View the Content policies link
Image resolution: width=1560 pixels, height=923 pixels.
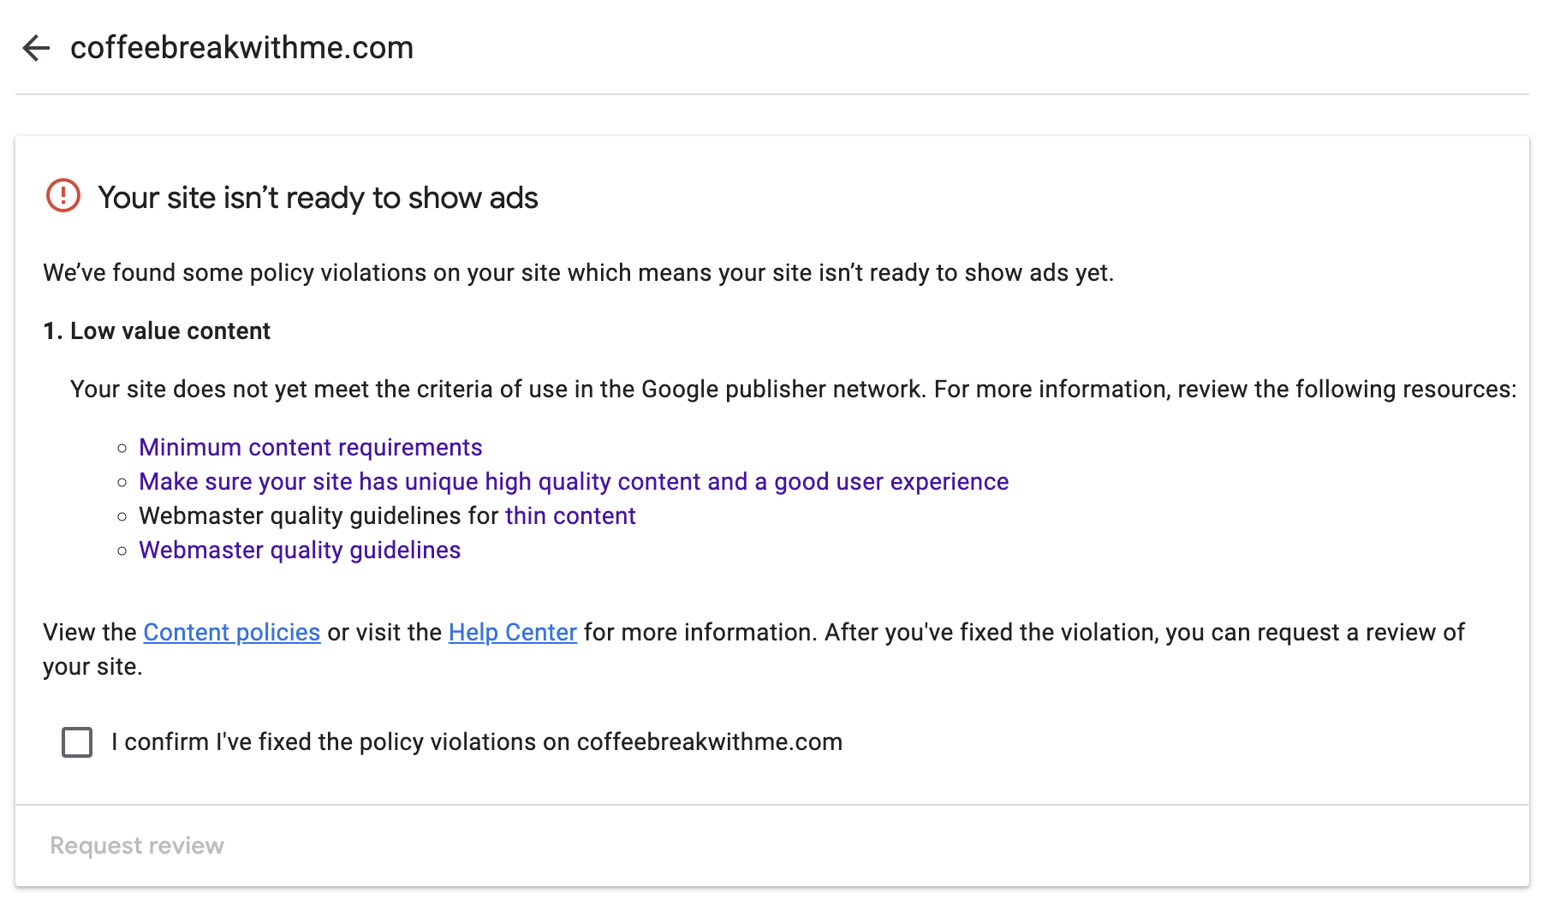point(232,632)
